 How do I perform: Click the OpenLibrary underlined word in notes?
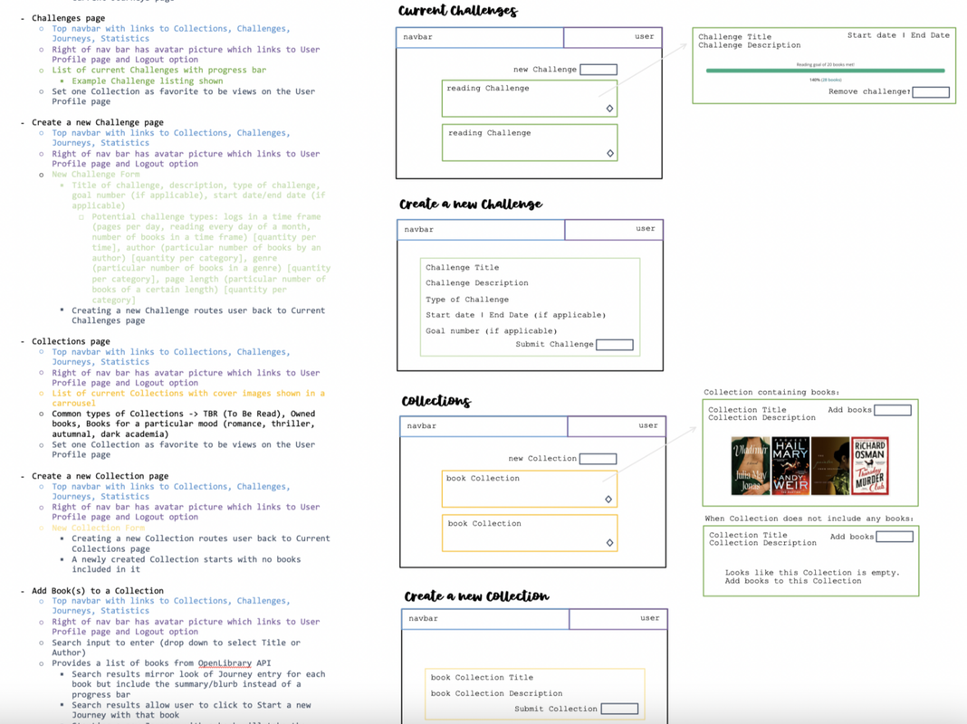225,663
